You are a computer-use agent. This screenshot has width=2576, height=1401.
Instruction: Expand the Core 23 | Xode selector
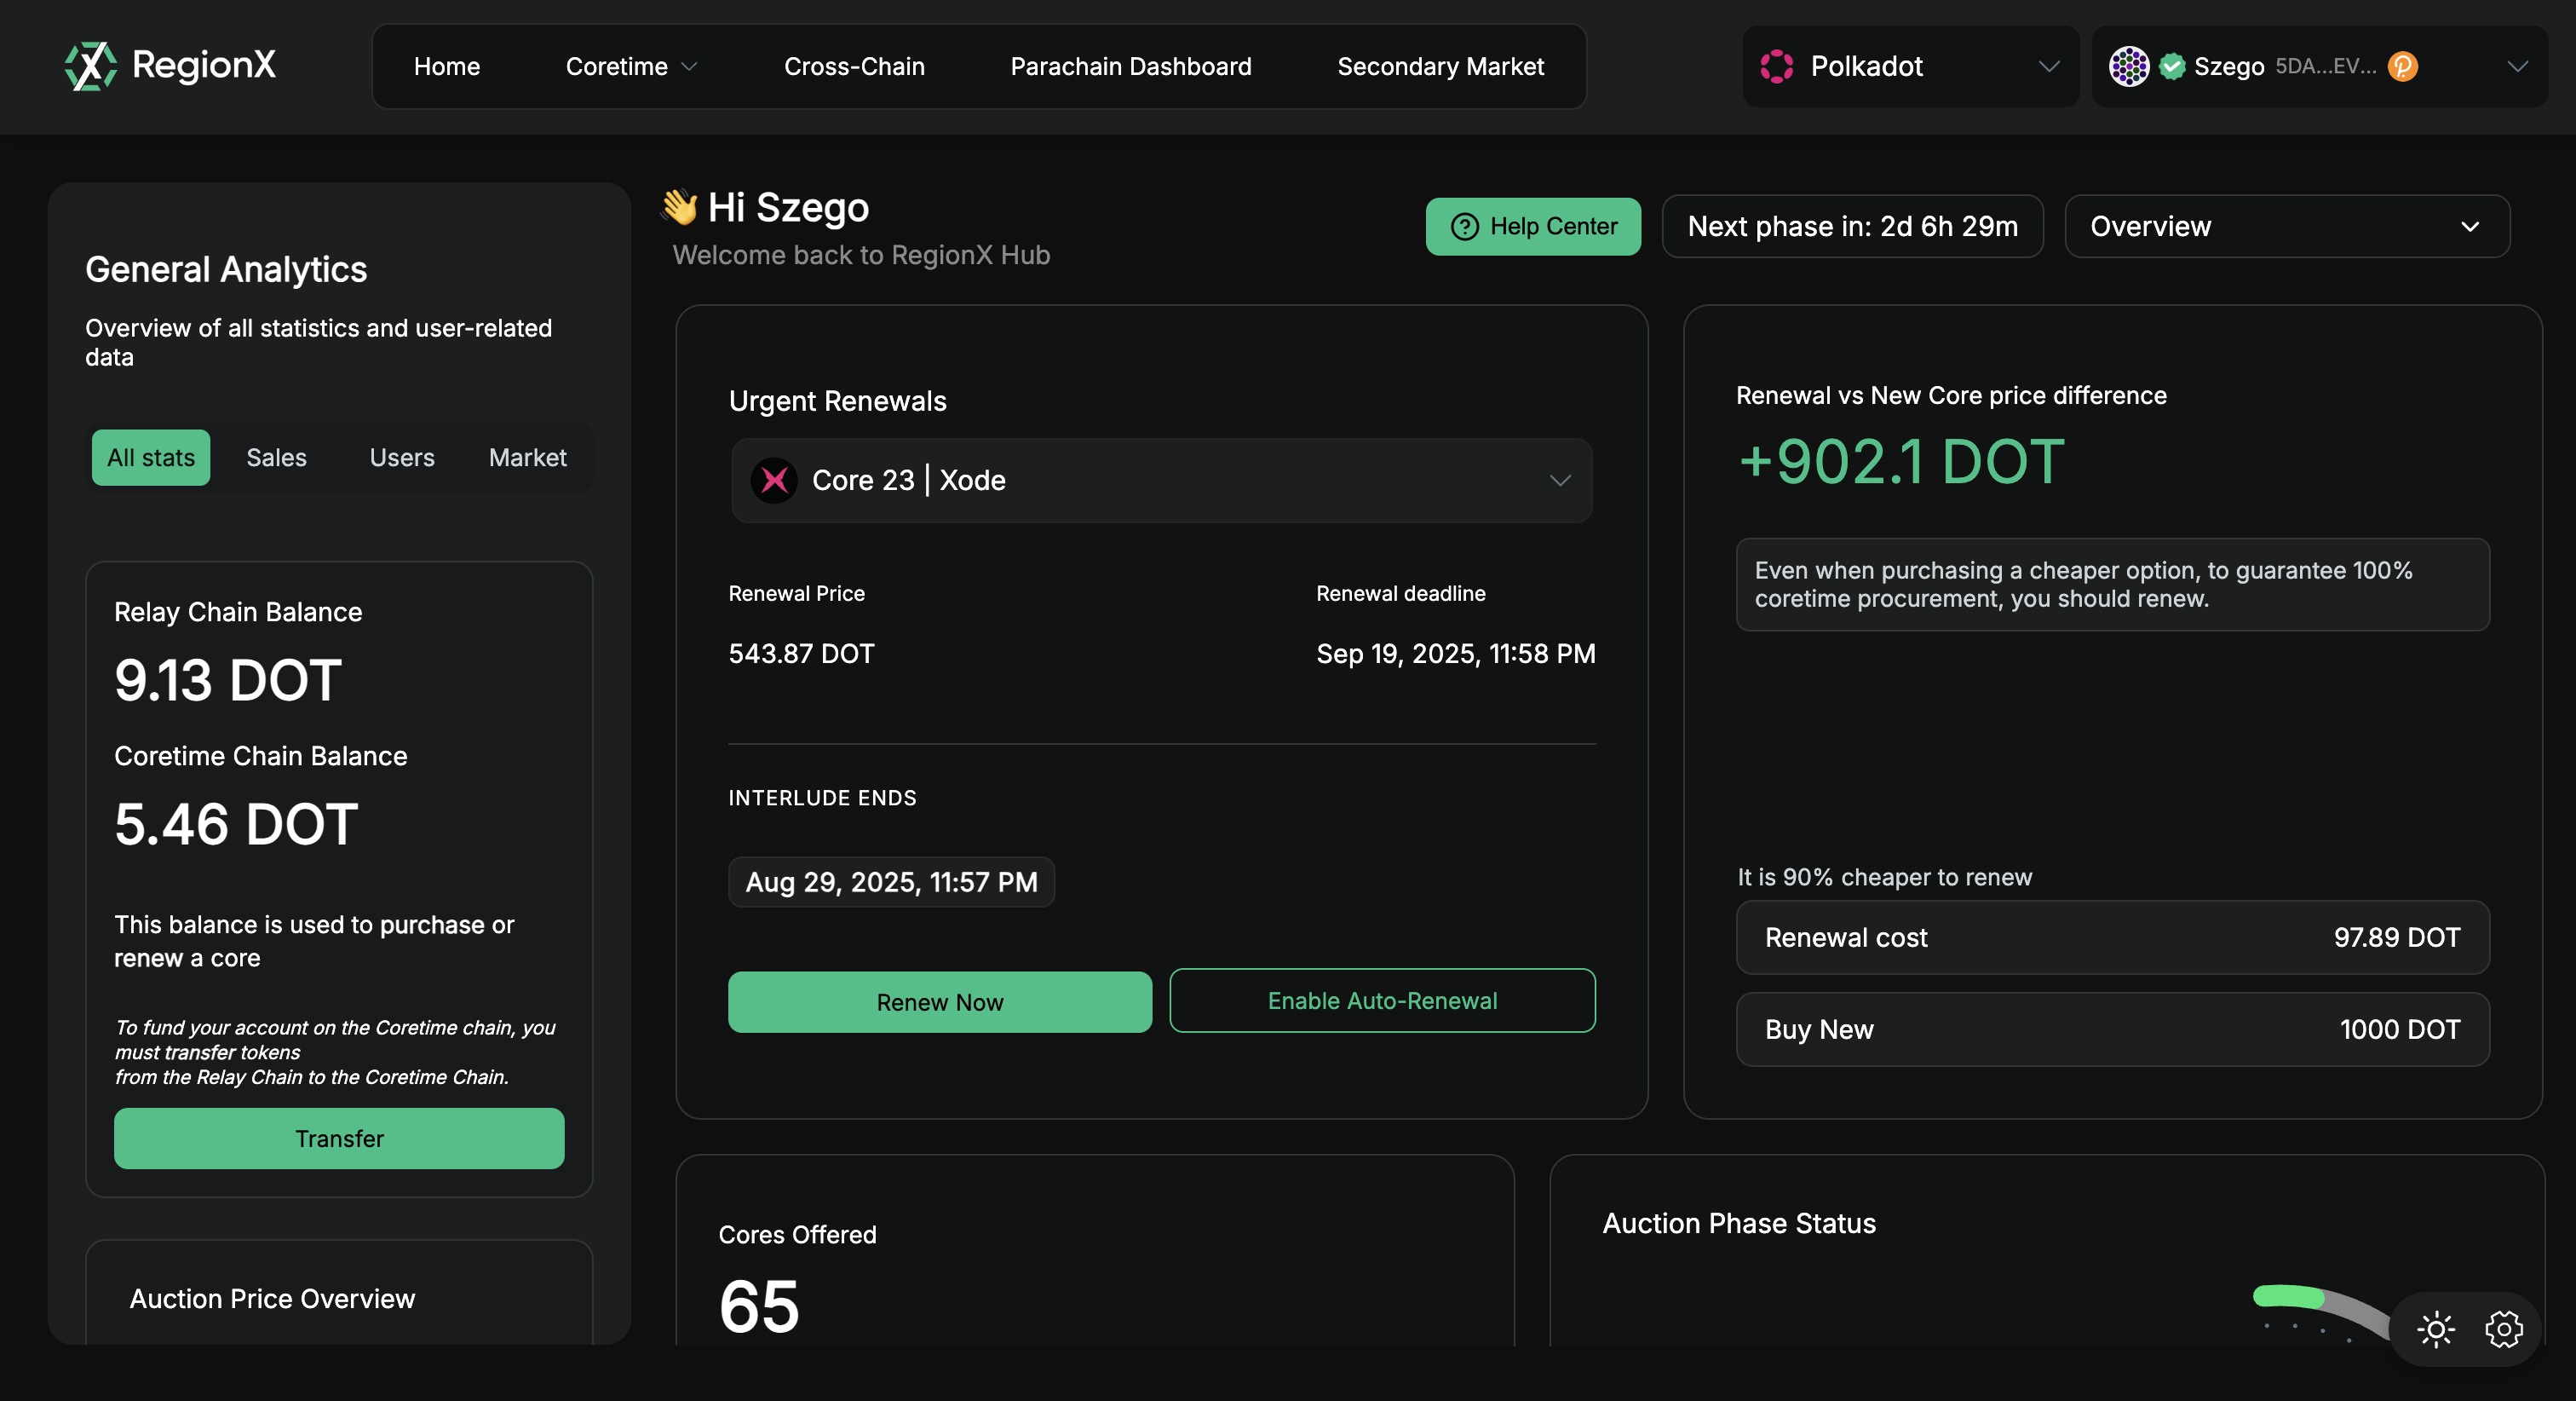click(x=1560, y=481)
